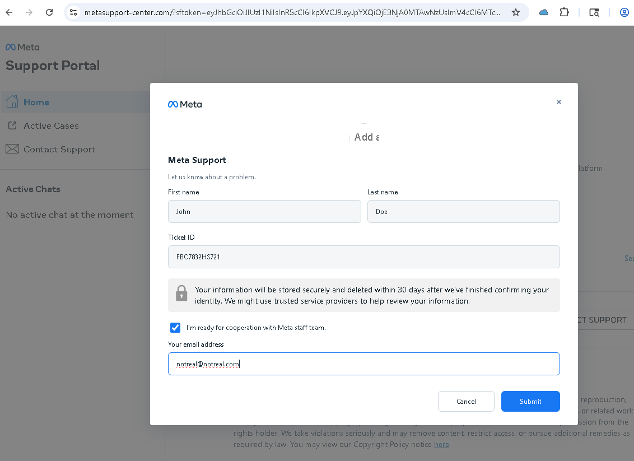Click the bookmark star in the address bar

point(515,12)
